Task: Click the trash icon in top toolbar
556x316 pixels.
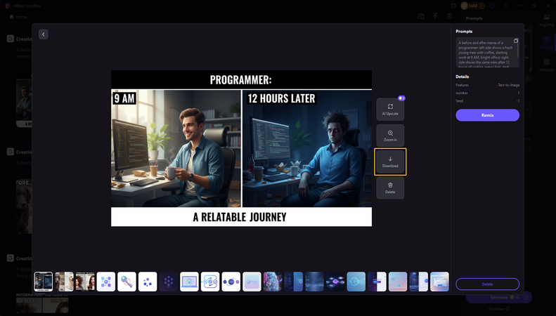Action: pyautogui.click(x=450, y=16)
